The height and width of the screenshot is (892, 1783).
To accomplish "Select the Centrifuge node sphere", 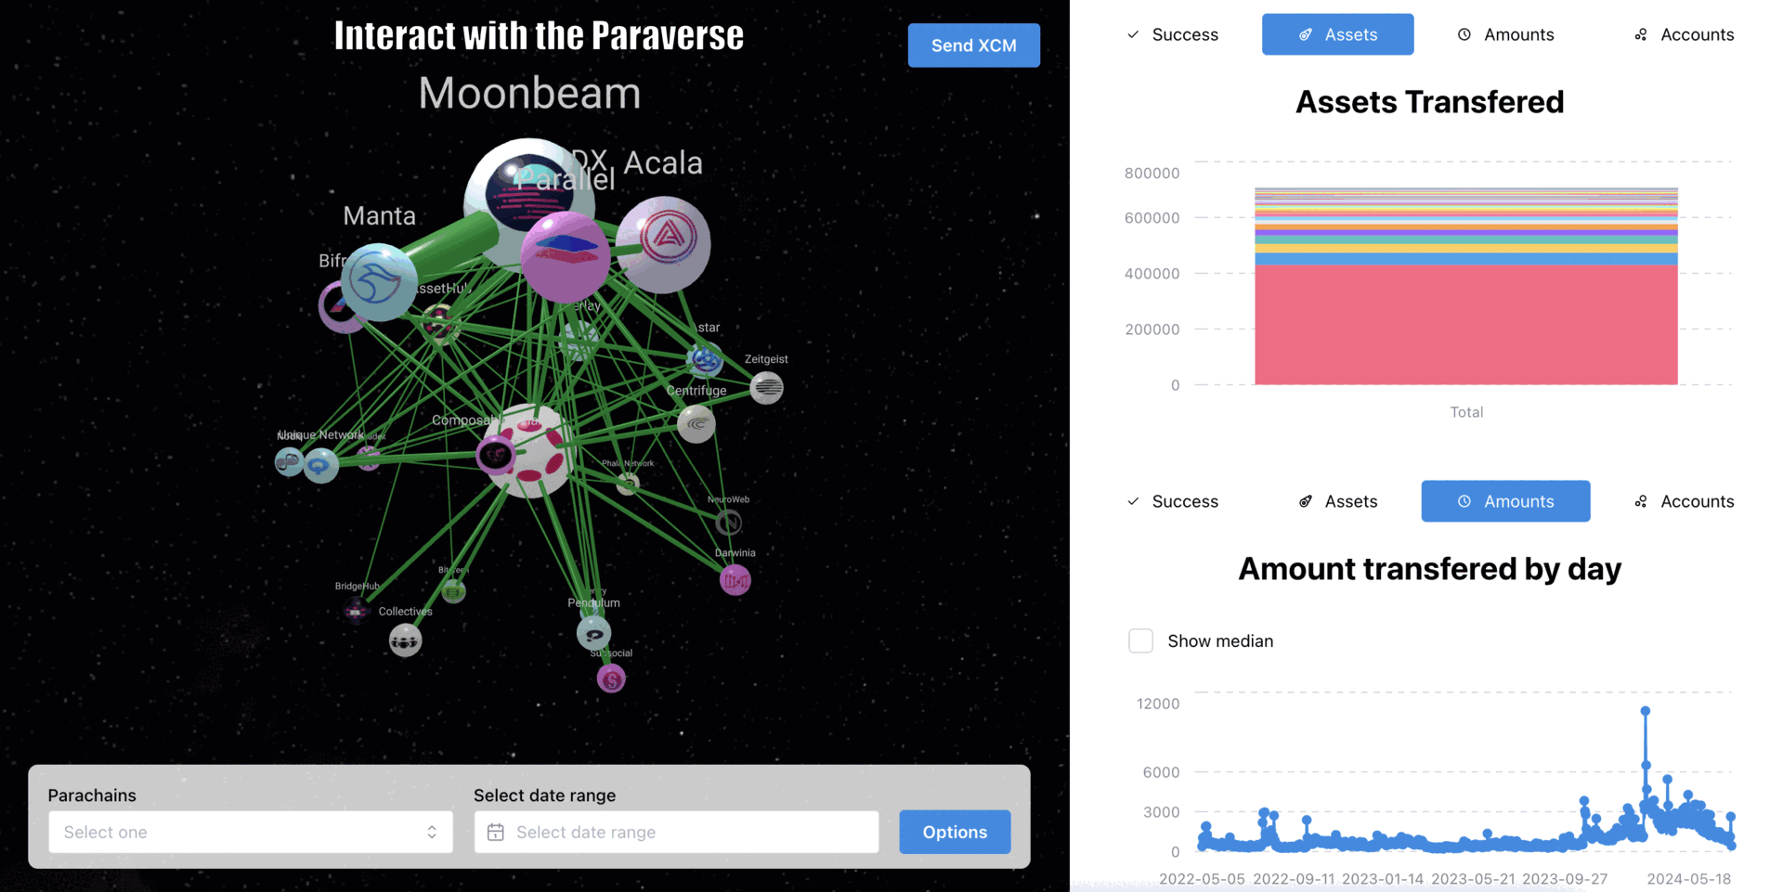I will (696, 424).
